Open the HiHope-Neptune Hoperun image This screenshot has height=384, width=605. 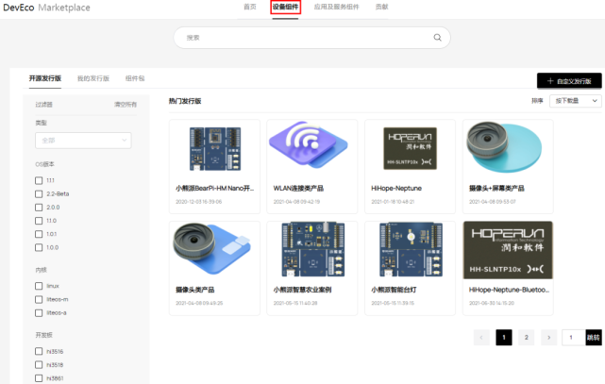tap(411, 148)
